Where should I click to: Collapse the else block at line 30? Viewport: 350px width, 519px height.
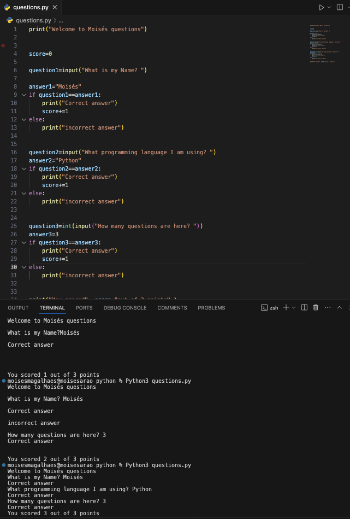[24, 267]
